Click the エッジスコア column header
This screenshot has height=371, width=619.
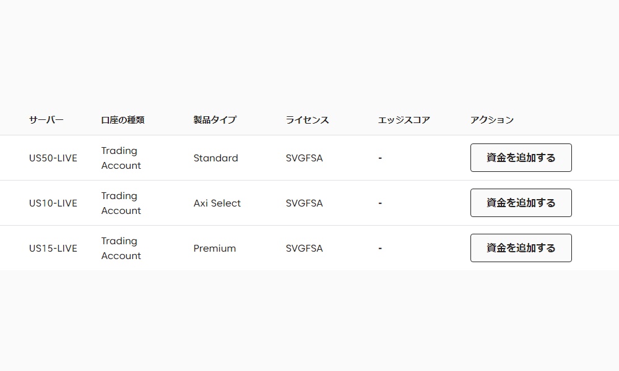pos(404,120)
